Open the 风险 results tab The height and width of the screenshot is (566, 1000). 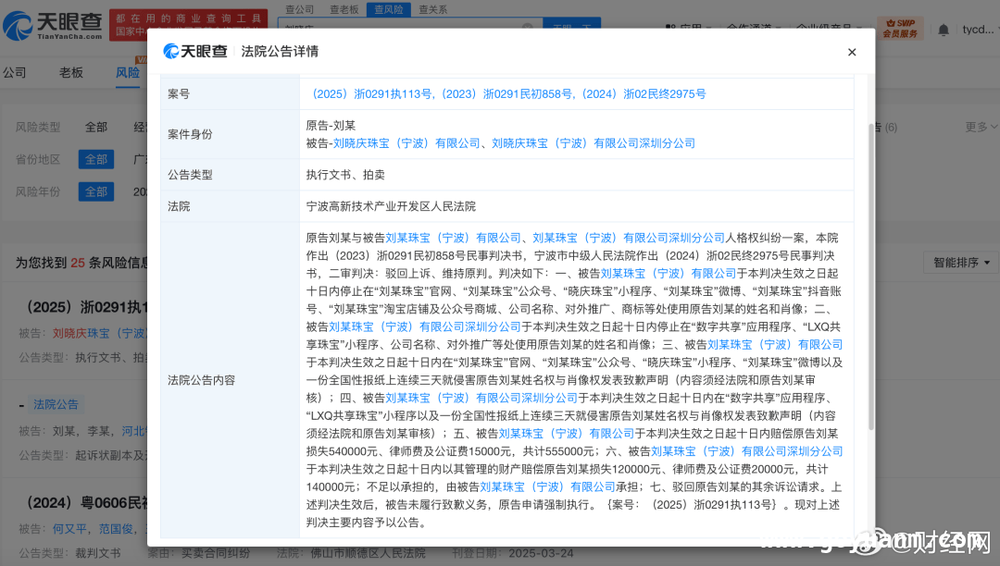coord(128,72)
